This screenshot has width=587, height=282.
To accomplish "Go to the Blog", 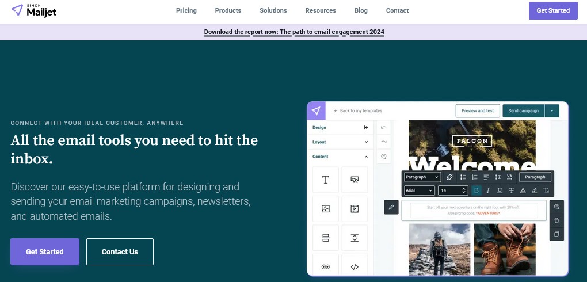I will tap(361, 10).
